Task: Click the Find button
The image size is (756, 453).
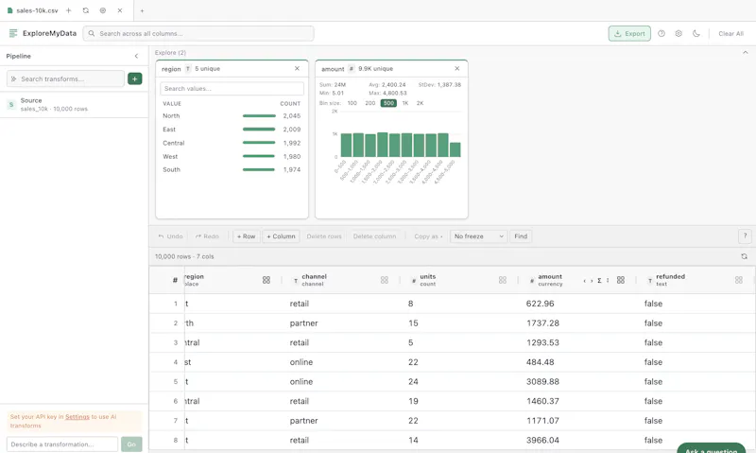Action: [x=521, y=236]
